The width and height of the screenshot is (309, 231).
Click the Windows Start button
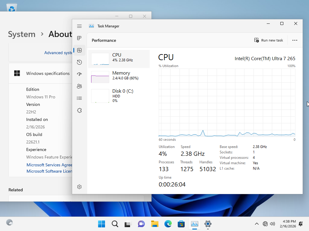pyautogui.click(x=102, y=224)
